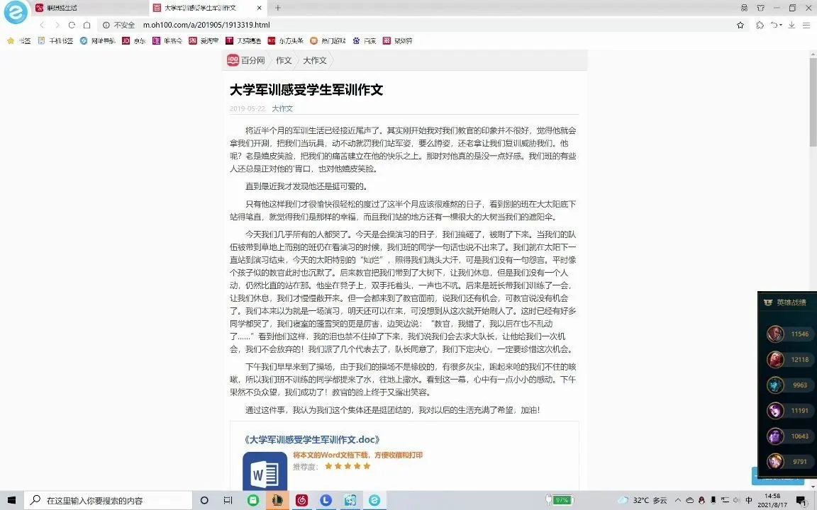Open the 大学军训感受学生军训作文.doc download link
The width and height of the screenshot is (817, 510).
click(311, 439)
